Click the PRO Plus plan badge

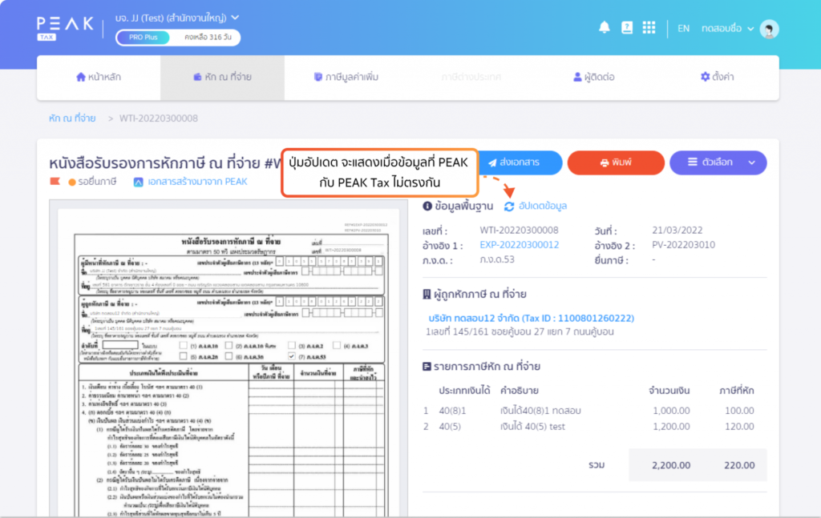(x=143, y=37)
